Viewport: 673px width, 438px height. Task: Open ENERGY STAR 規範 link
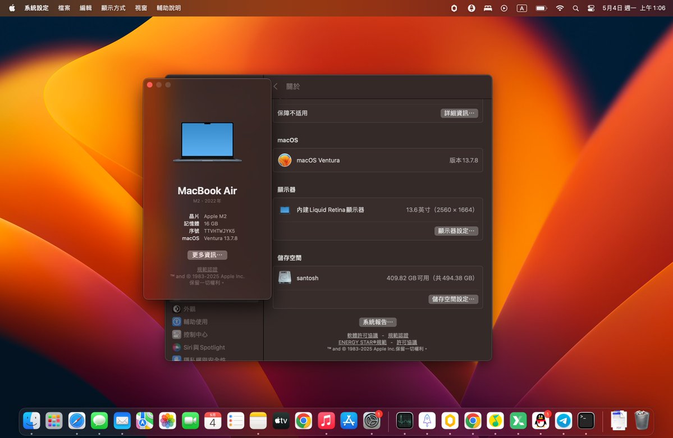point(362,342)
